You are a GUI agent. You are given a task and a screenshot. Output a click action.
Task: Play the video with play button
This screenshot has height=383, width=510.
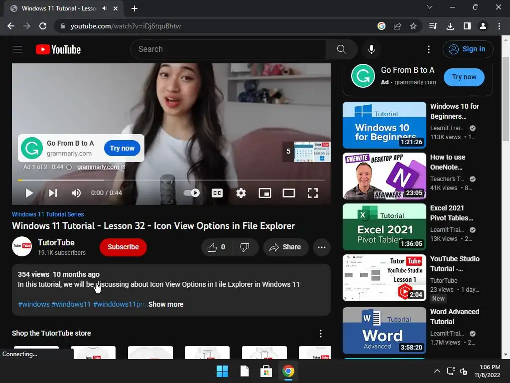[29, 193]
